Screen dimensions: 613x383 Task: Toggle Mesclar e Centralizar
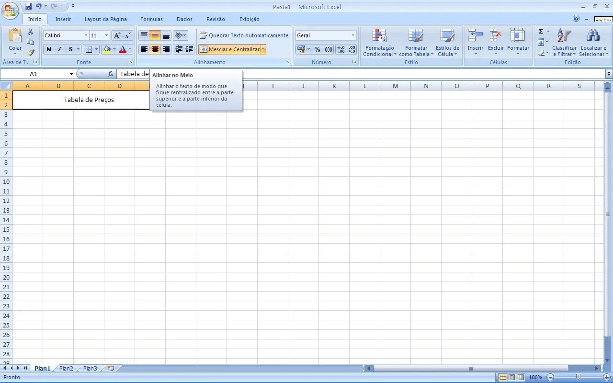(229, 49)
